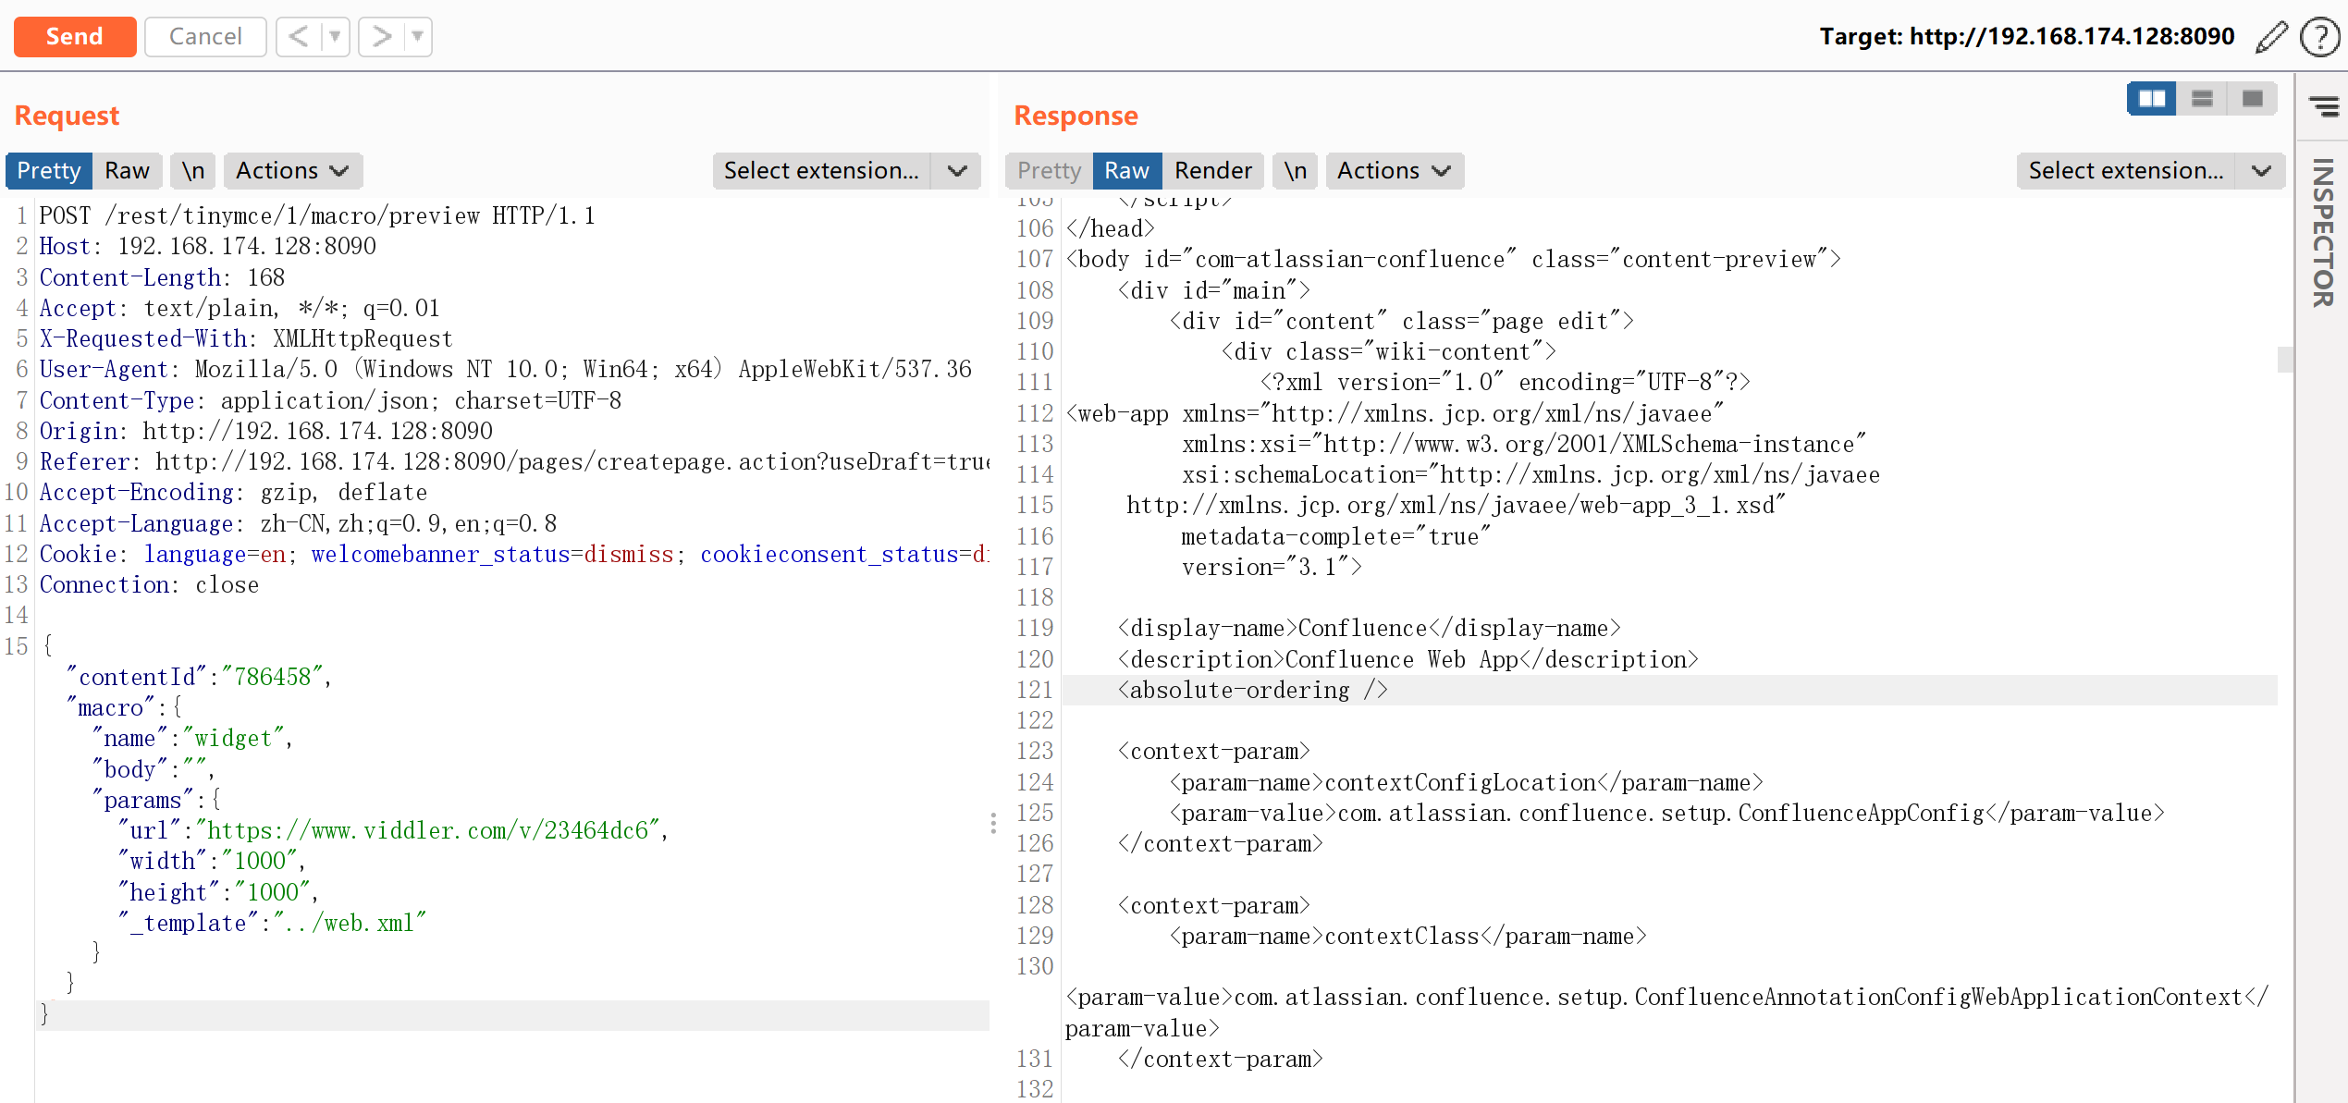The height and width of the screenshot is (1103, 2348).
Task: Switch to combined single-panel layout icon
Action: [2252, 99]
